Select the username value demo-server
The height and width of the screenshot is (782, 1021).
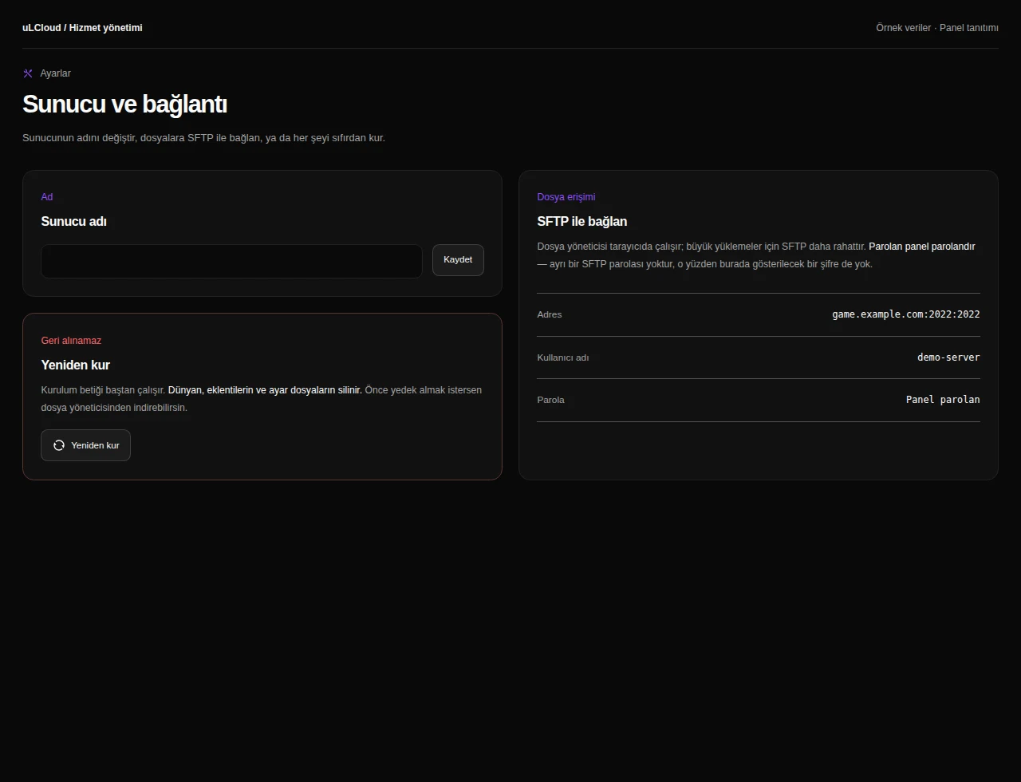(948, 357)
